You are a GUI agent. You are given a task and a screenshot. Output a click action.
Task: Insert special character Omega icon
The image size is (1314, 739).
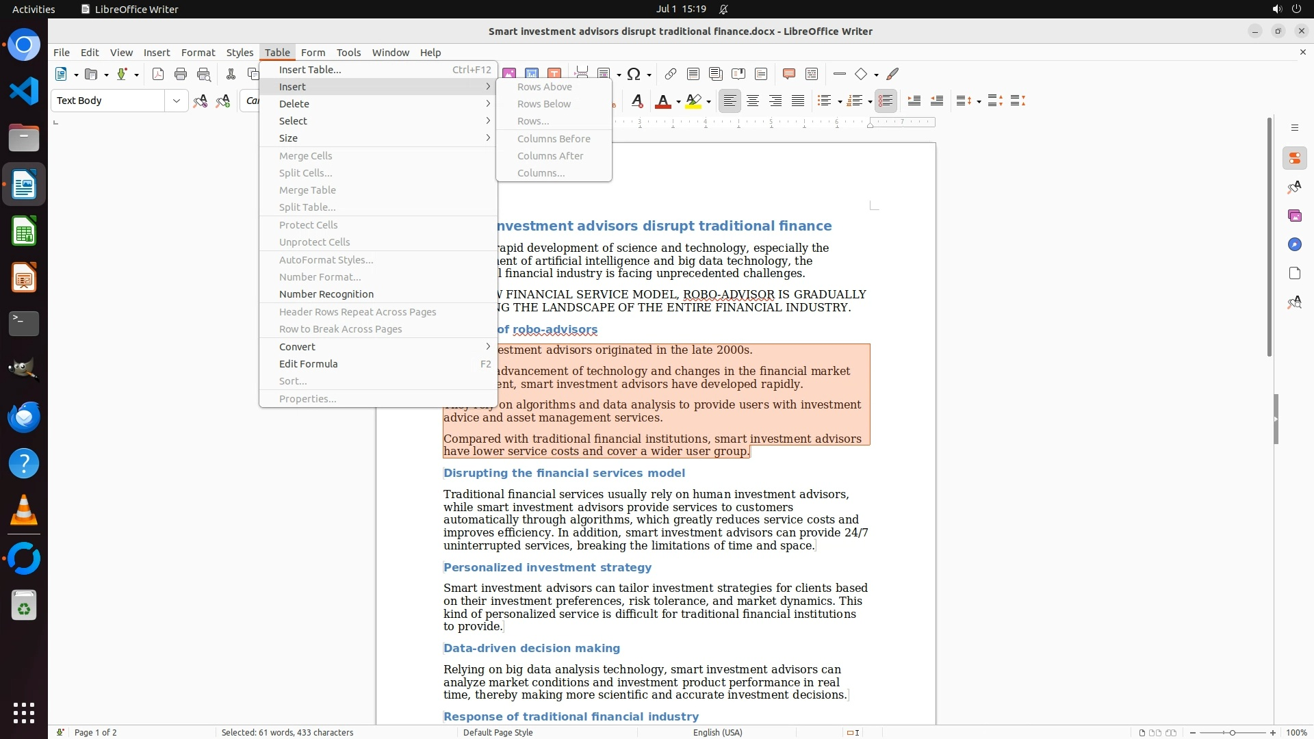(x=634, y=74)
